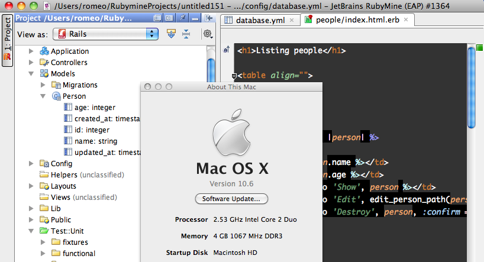Select Helpers (unclassified) item
Screen dimensions: 484x262
tap(82, 174)
